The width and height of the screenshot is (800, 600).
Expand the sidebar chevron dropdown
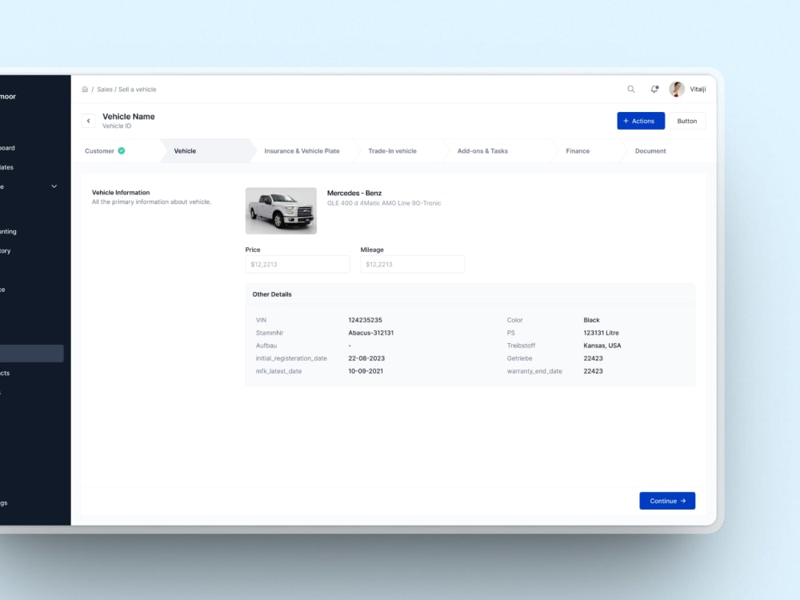click(54, 186)
